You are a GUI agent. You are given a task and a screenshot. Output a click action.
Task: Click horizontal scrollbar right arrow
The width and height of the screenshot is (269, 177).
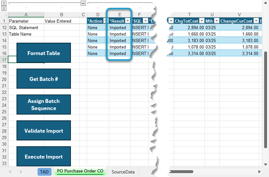259,171
